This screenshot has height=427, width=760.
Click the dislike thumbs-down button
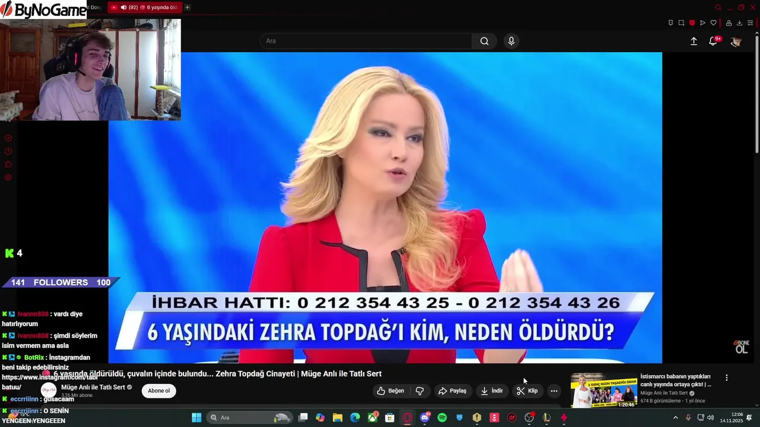(420, 391)
